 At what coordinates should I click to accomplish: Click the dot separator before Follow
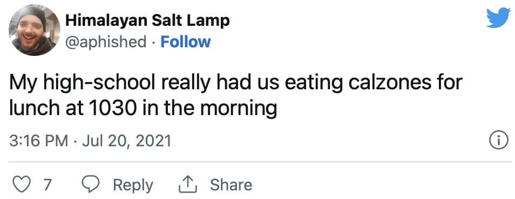pyautogui.click(x=154, y=42)
